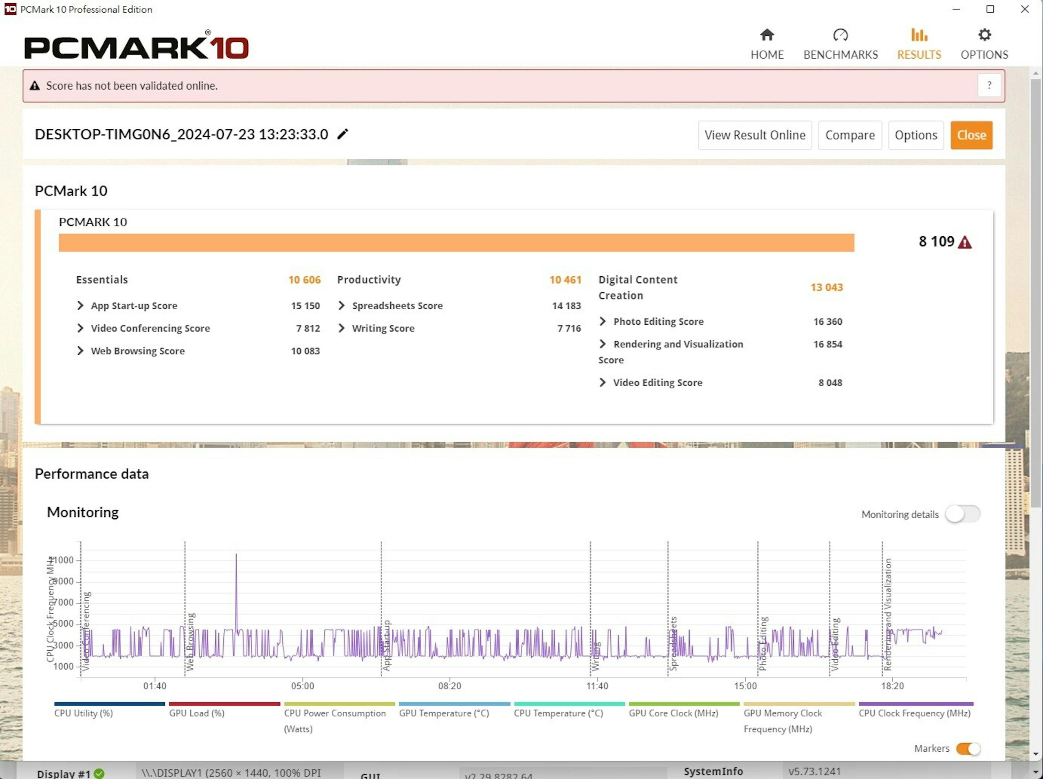Expand Rendering and Visualization Score
The height and width of the screenshot is (779, 1043).
click(603, 344)
